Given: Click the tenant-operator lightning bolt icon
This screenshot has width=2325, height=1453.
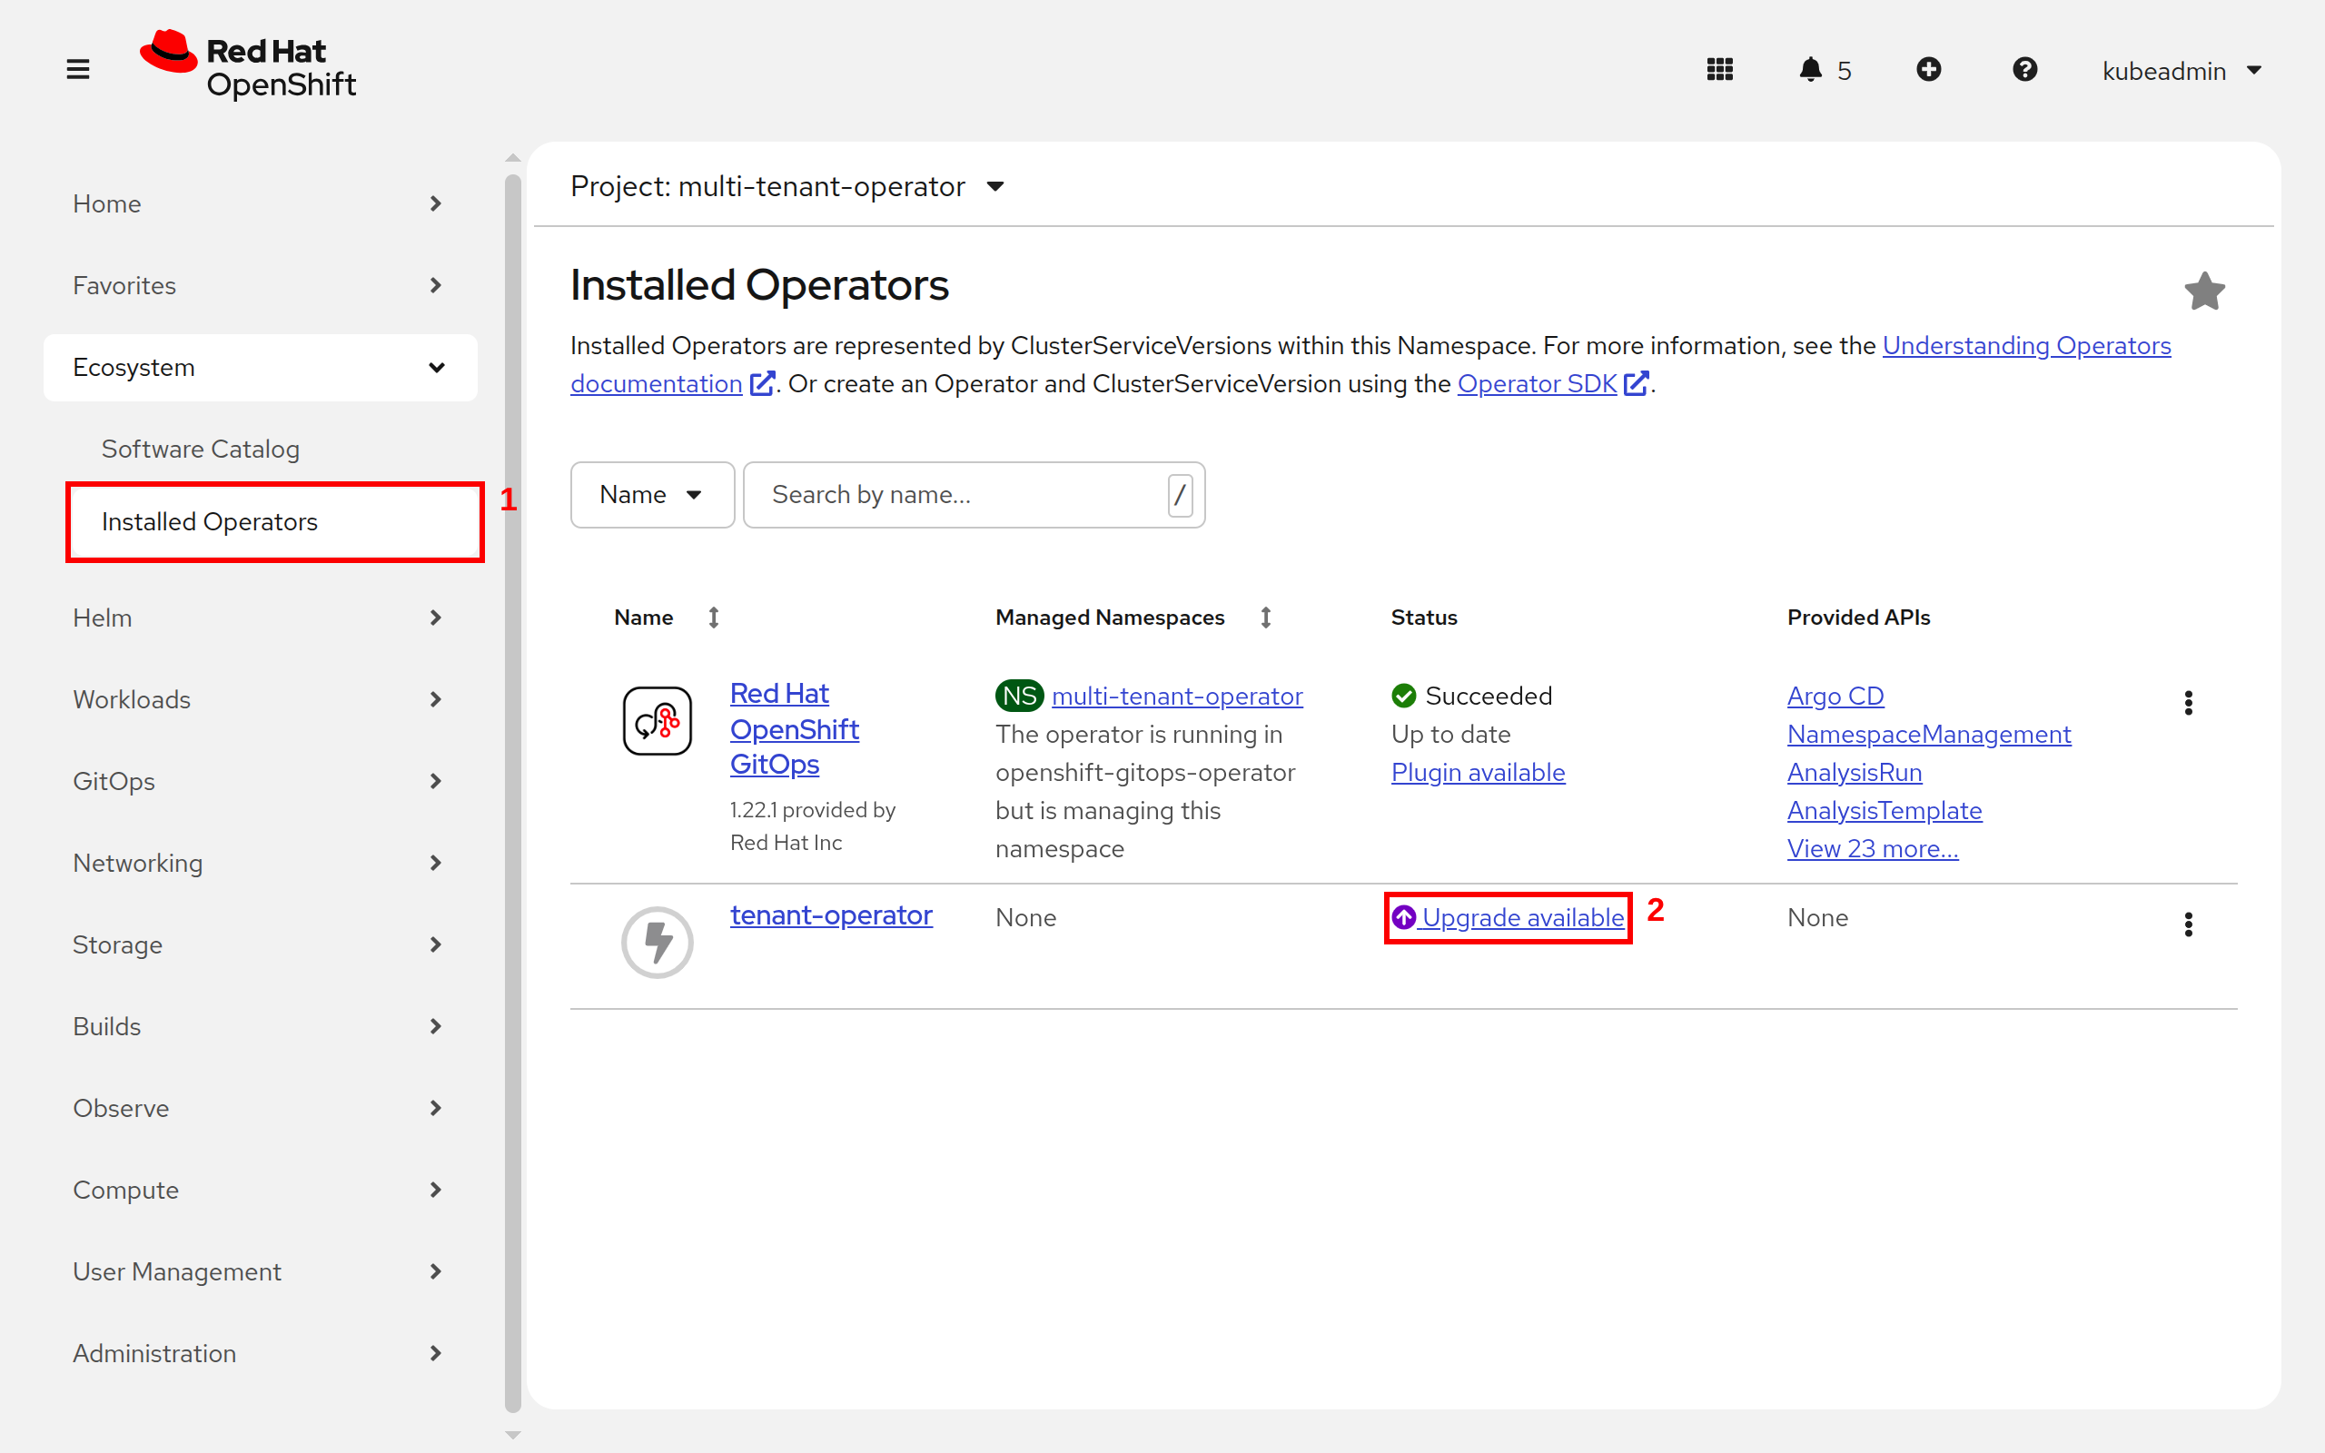Looking at the screenshot, I should pos(658,942).
